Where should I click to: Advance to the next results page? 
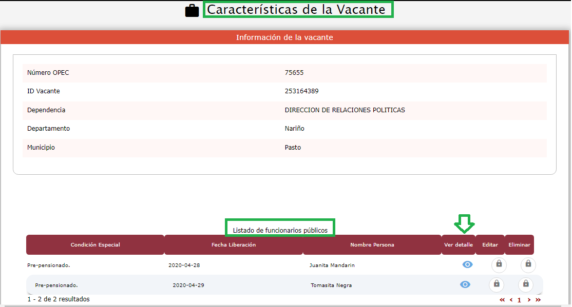click(529, 300)
